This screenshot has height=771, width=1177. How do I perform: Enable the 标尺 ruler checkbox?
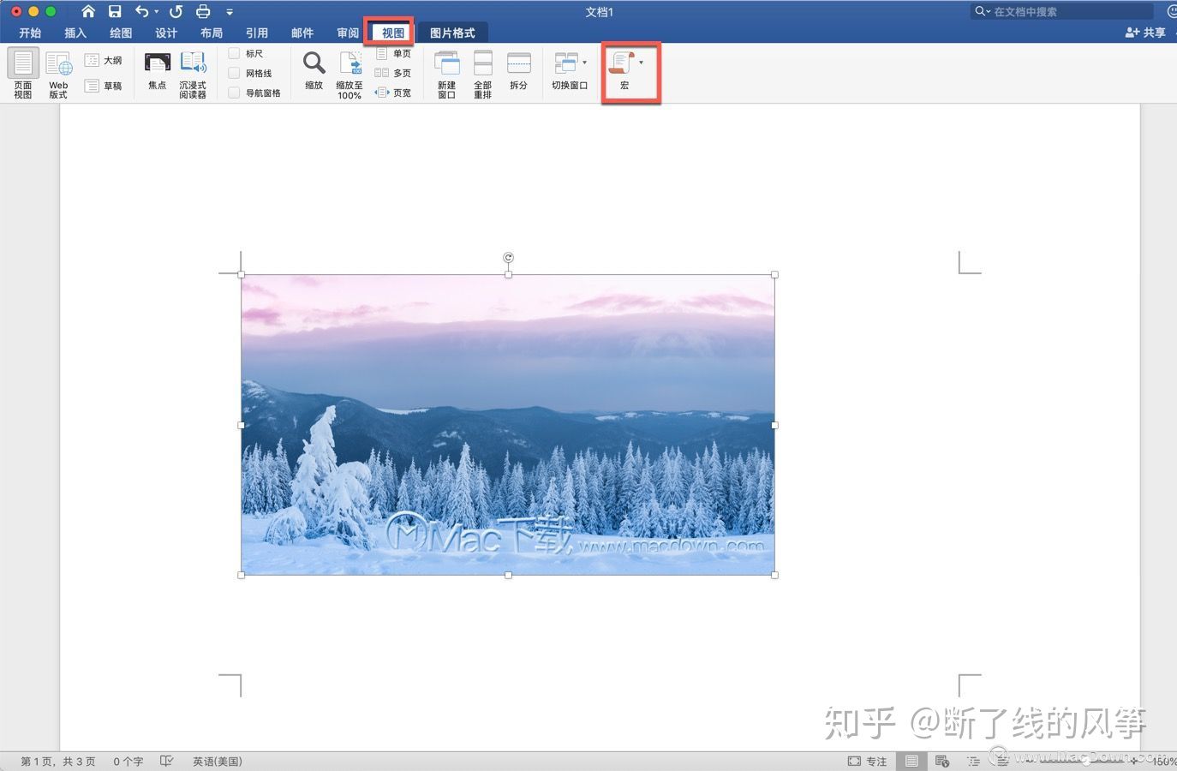[234, 53]
